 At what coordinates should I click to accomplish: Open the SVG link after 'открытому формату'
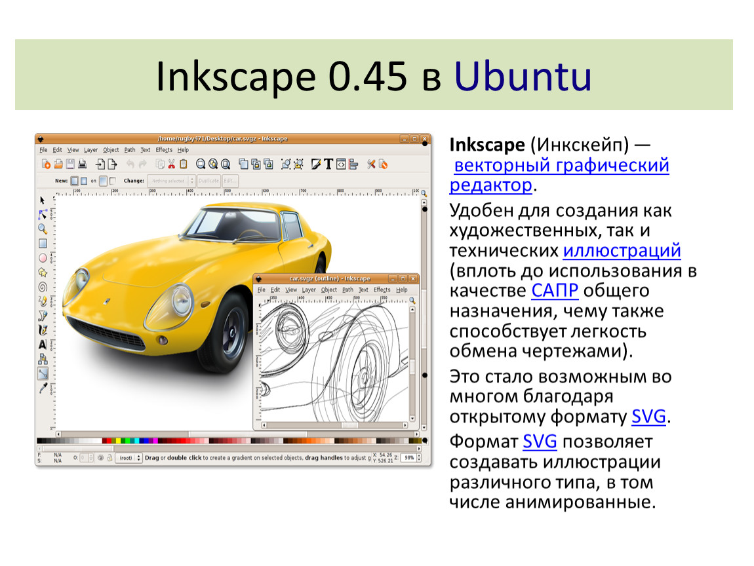[x=648, y=416]
